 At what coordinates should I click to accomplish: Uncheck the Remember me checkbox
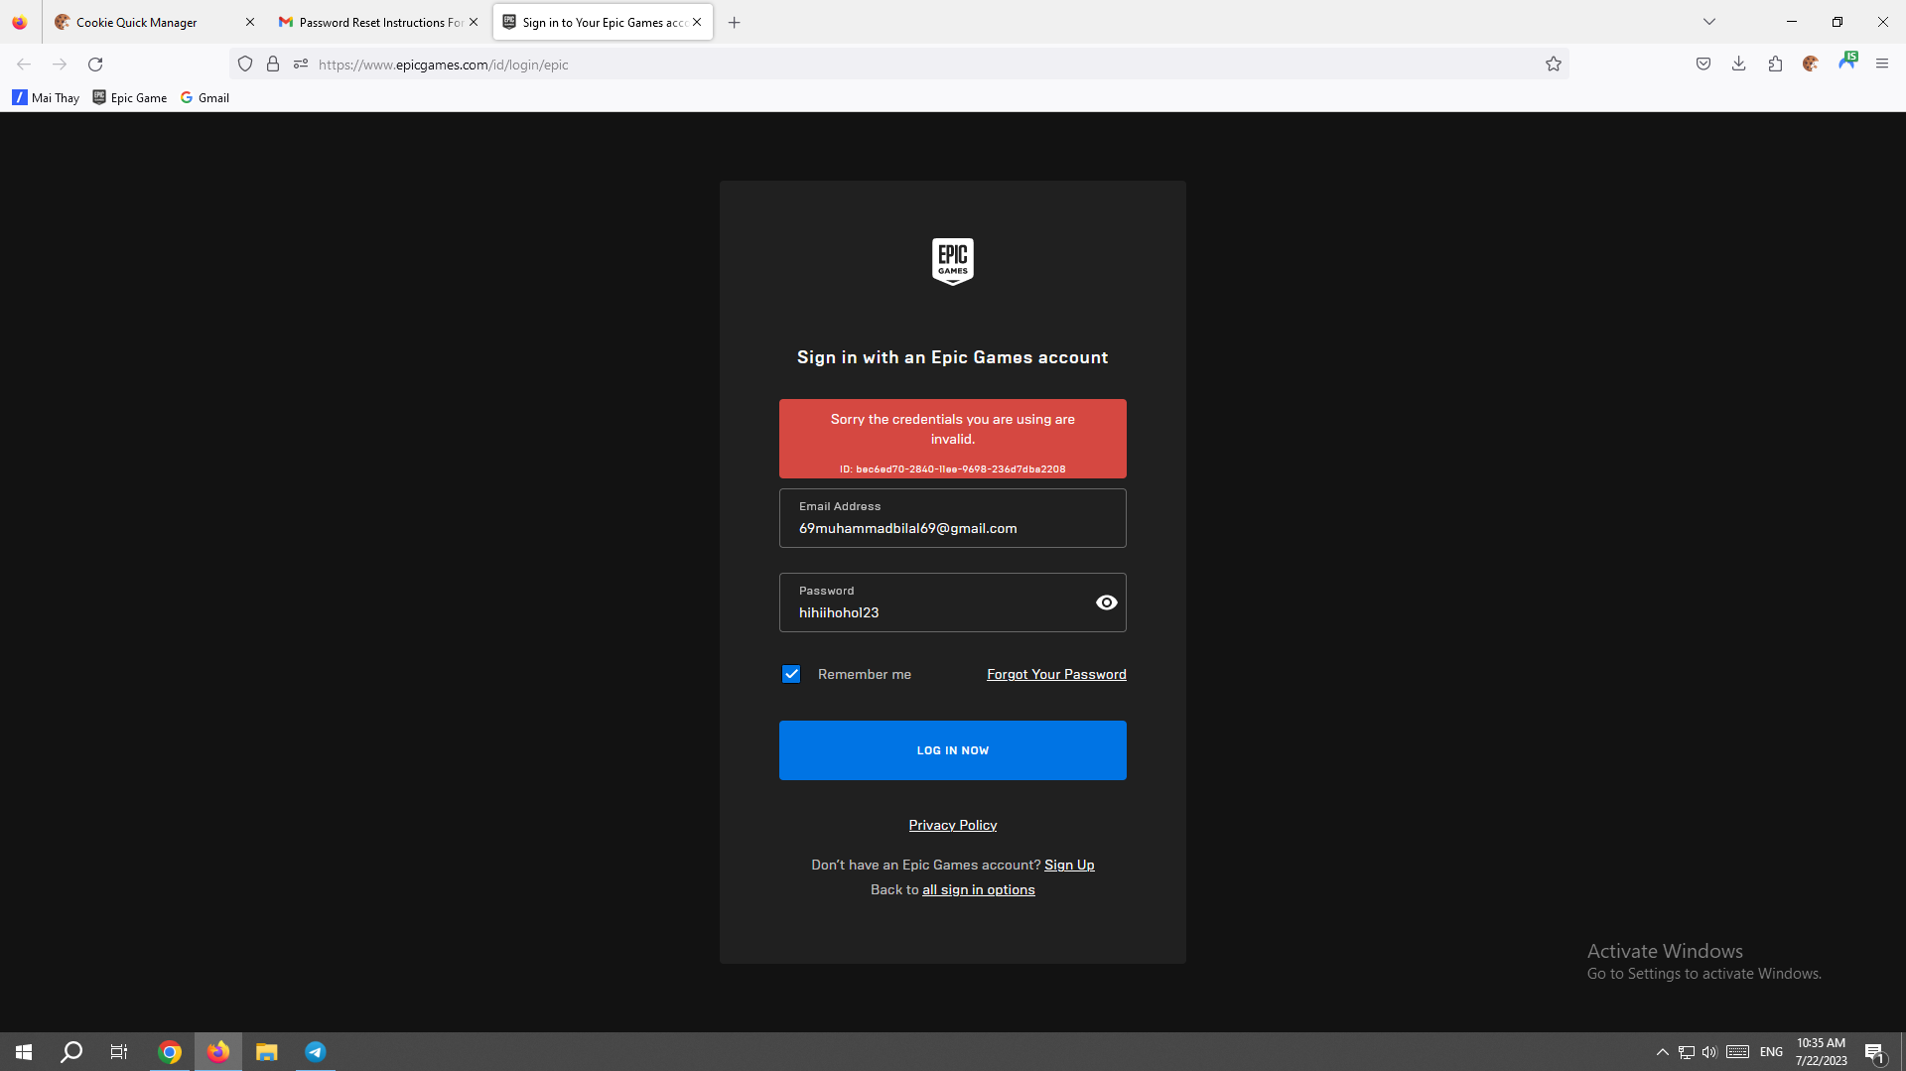(x=791, y=674)
